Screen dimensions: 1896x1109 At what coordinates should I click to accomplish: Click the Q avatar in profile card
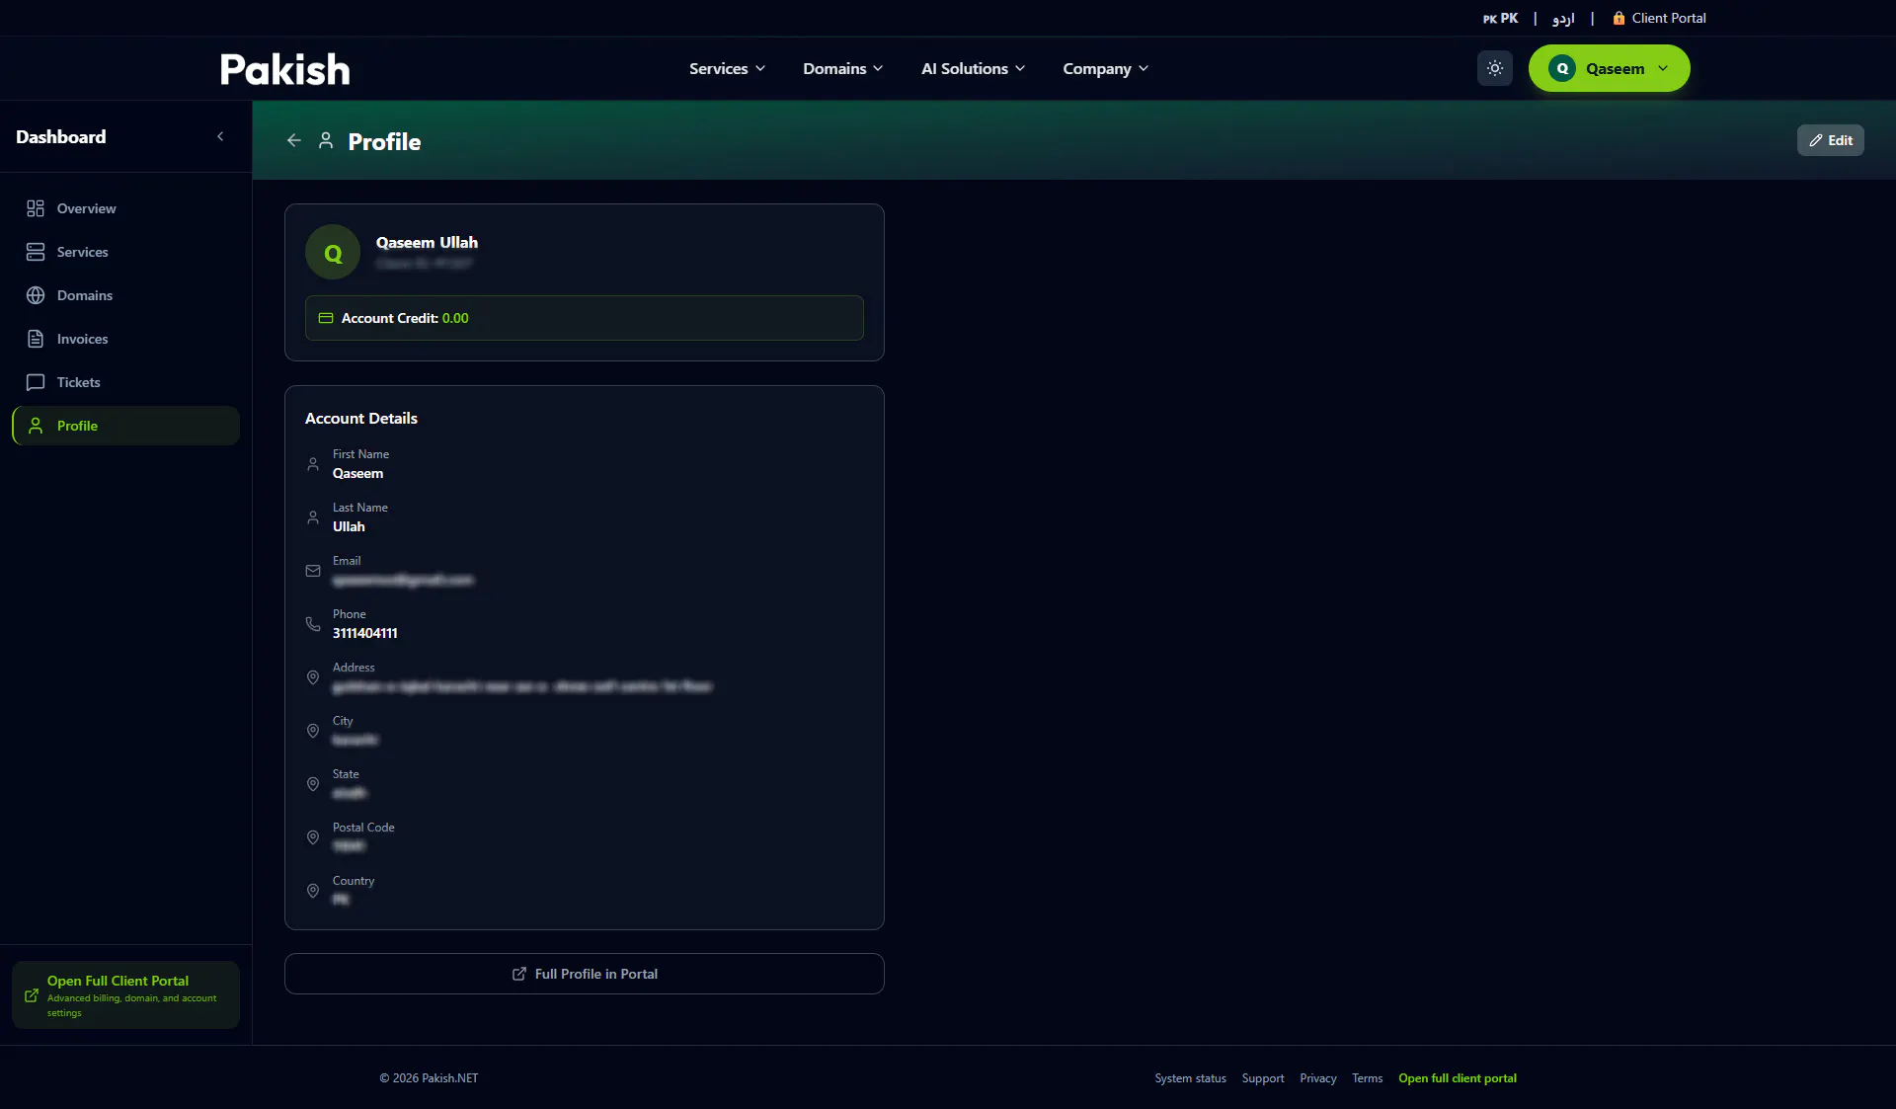(333, 253)
